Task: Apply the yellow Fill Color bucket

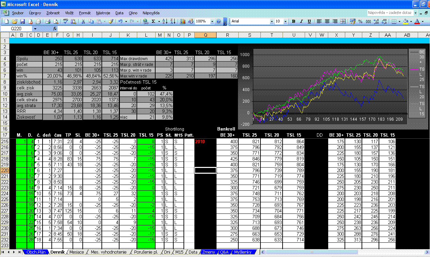Action: [x=405, y=21]
